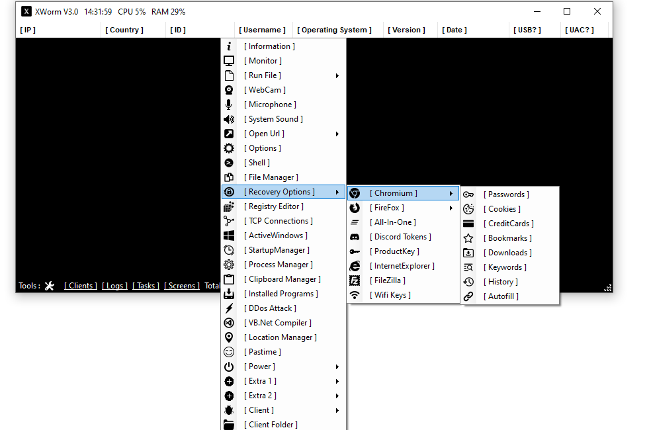This screenshot has height=430, width=649.
Task: Select the [ DDos Attack ] menu label
Action: [271, 308]
